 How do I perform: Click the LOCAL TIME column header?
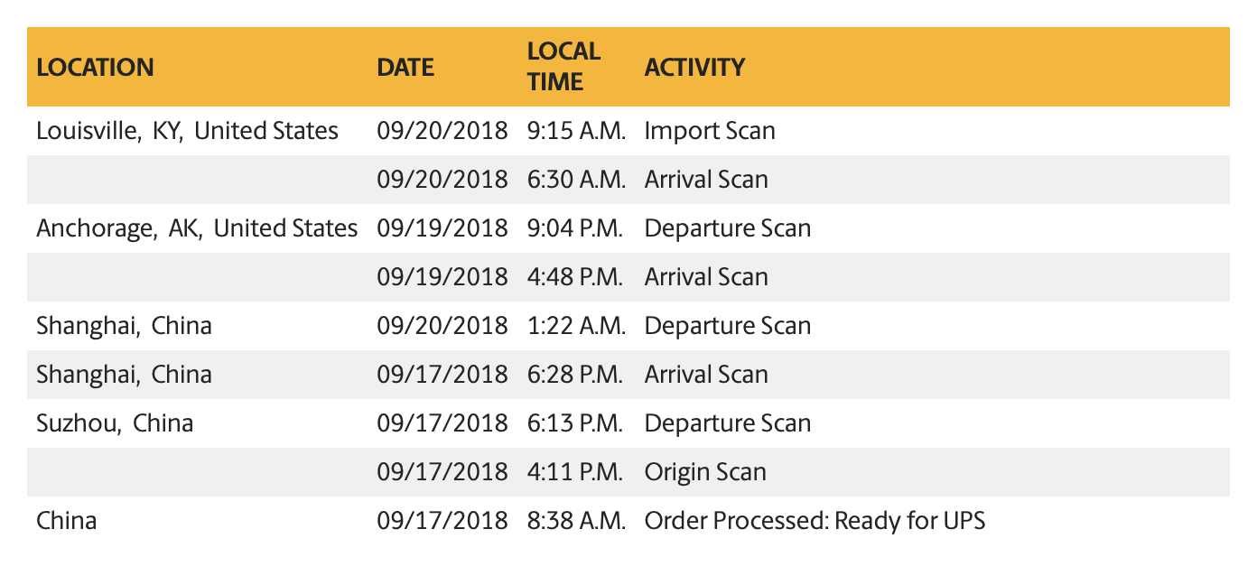[x=563, y=67]
